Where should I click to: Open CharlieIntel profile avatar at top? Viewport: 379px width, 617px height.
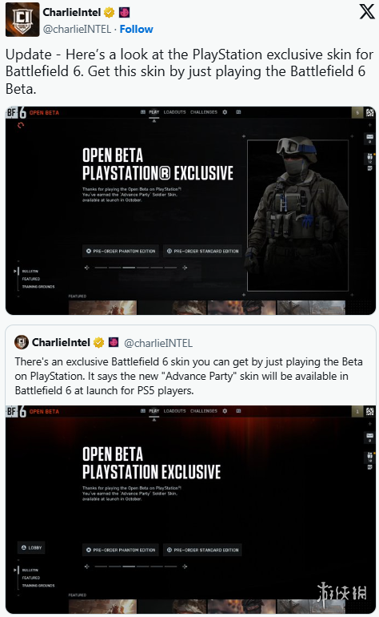point(22,19)
